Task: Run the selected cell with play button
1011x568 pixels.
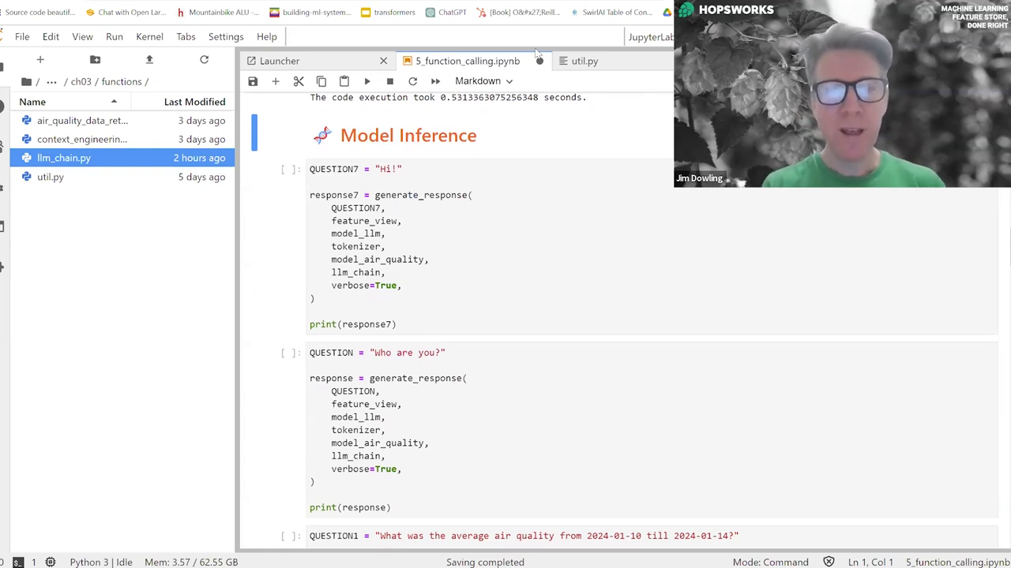Action: [x=367, y=81]
